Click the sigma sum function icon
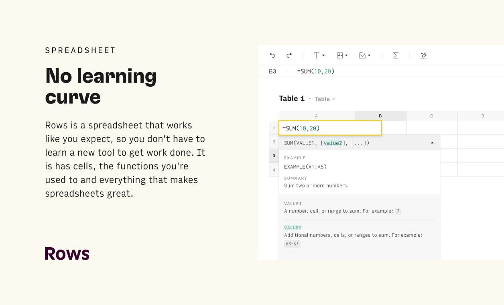504x305 pixels. point(396,55)
